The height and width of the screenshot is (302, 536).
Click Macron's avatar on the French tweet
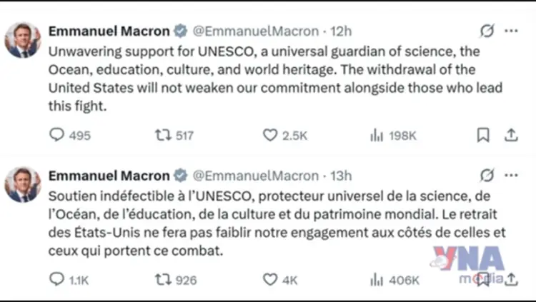click(23, 184)
